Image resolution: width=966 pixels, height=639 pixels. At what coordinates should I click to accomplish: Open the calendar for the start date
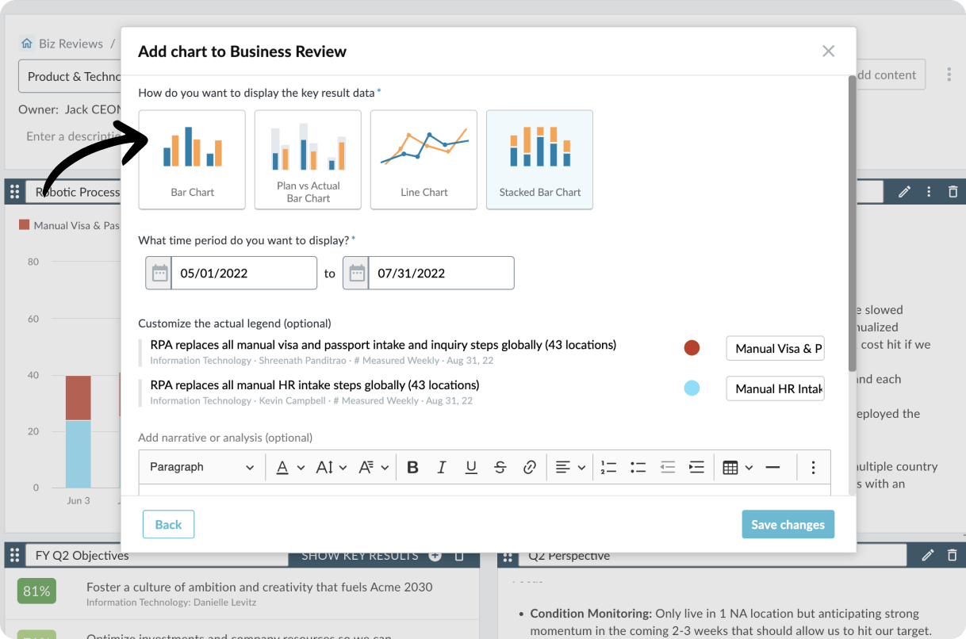click(x=159, y=272)
